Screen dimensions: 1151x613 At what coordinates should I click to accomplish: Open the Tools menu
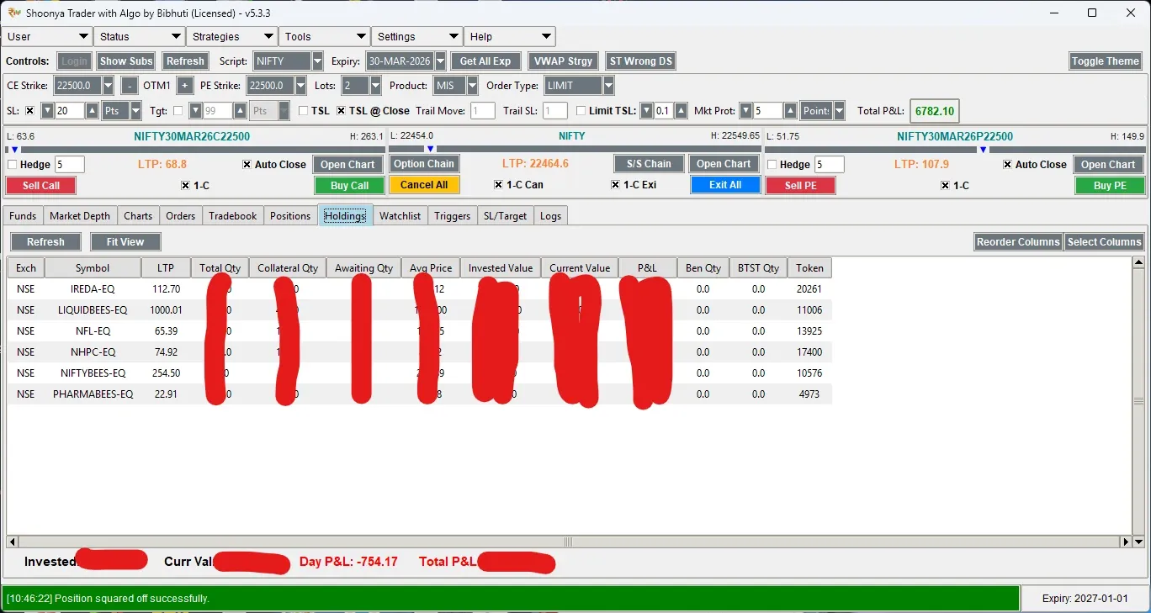(325, 37)
